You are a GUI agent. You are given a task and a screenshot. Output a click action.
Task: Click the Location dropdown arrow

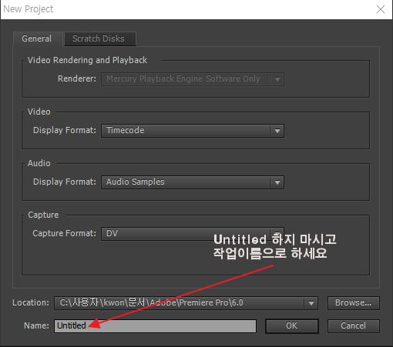311,303
